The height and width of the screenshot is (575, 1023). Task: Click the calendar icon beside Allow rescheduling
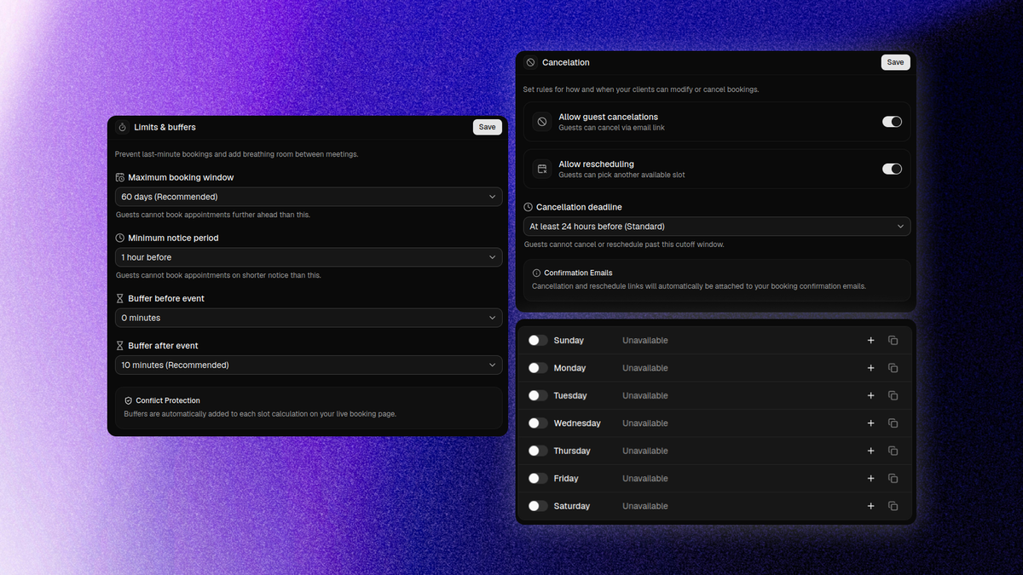(x=542, y=169)
